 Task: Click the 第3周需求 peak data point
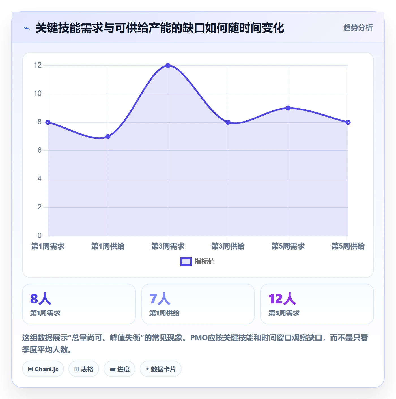[x=168, y=66]
